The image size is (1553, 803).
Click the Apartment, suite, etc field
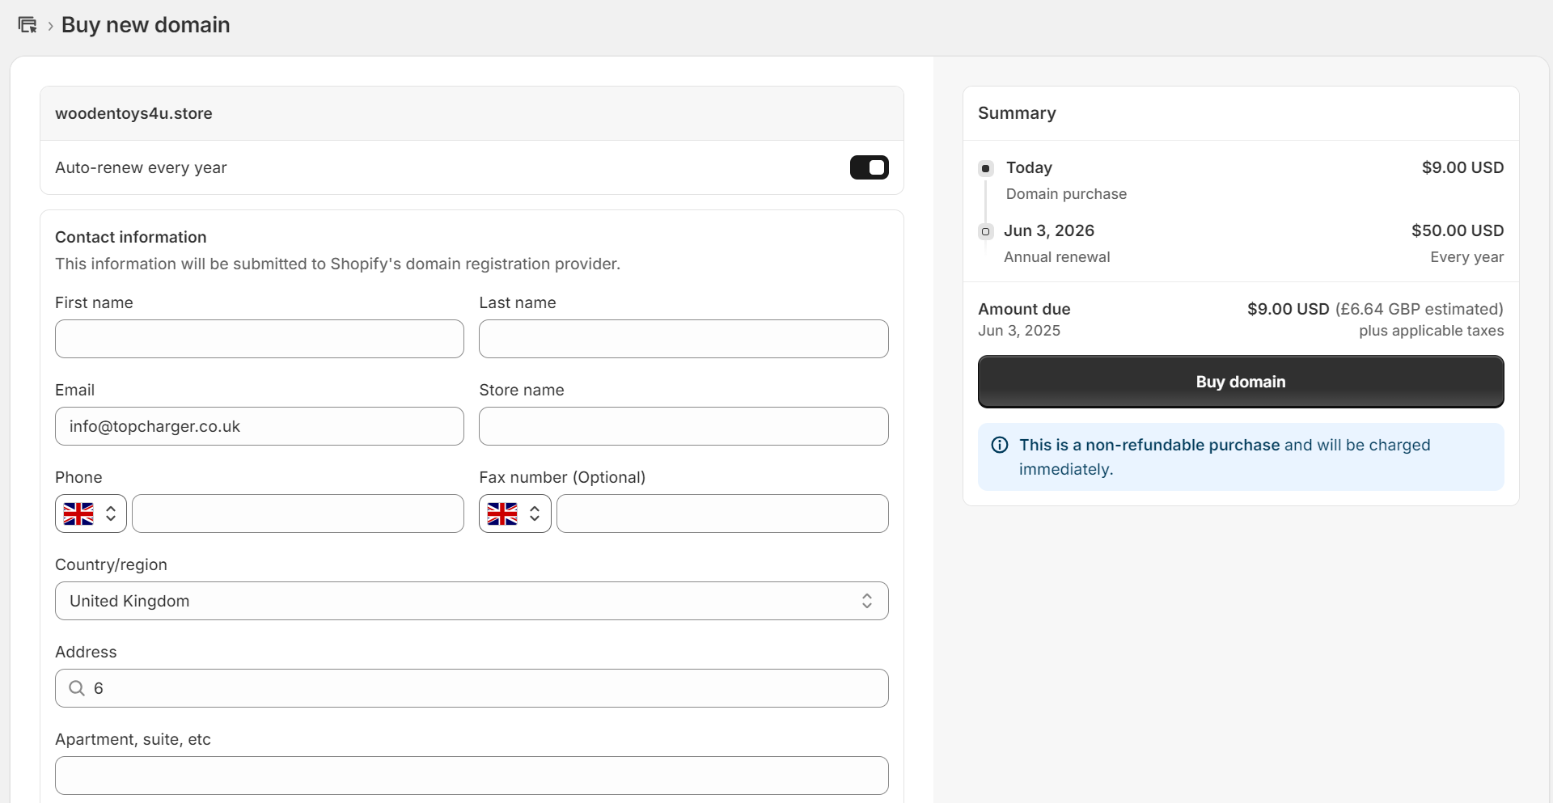tap(472, 776)
